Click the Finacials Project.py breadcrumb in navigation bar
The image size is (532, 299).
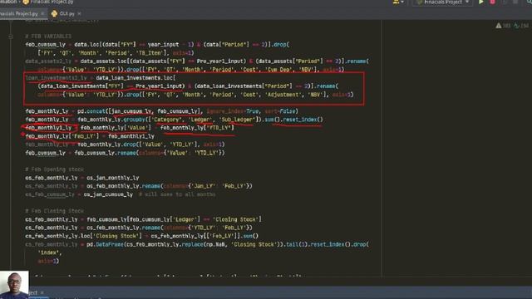52,2
